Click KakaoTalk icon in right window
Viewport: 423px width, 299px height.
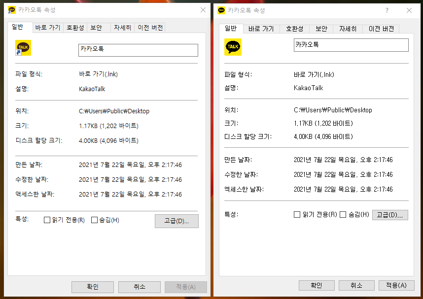point(233,47)
